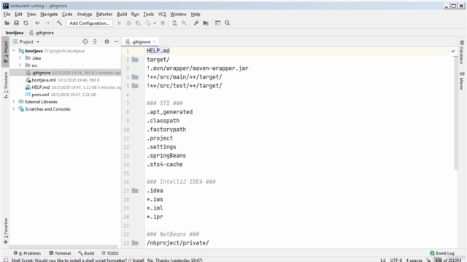Expand the src folder node
This screenshot has width=467, height=262.
coord(20,65)
